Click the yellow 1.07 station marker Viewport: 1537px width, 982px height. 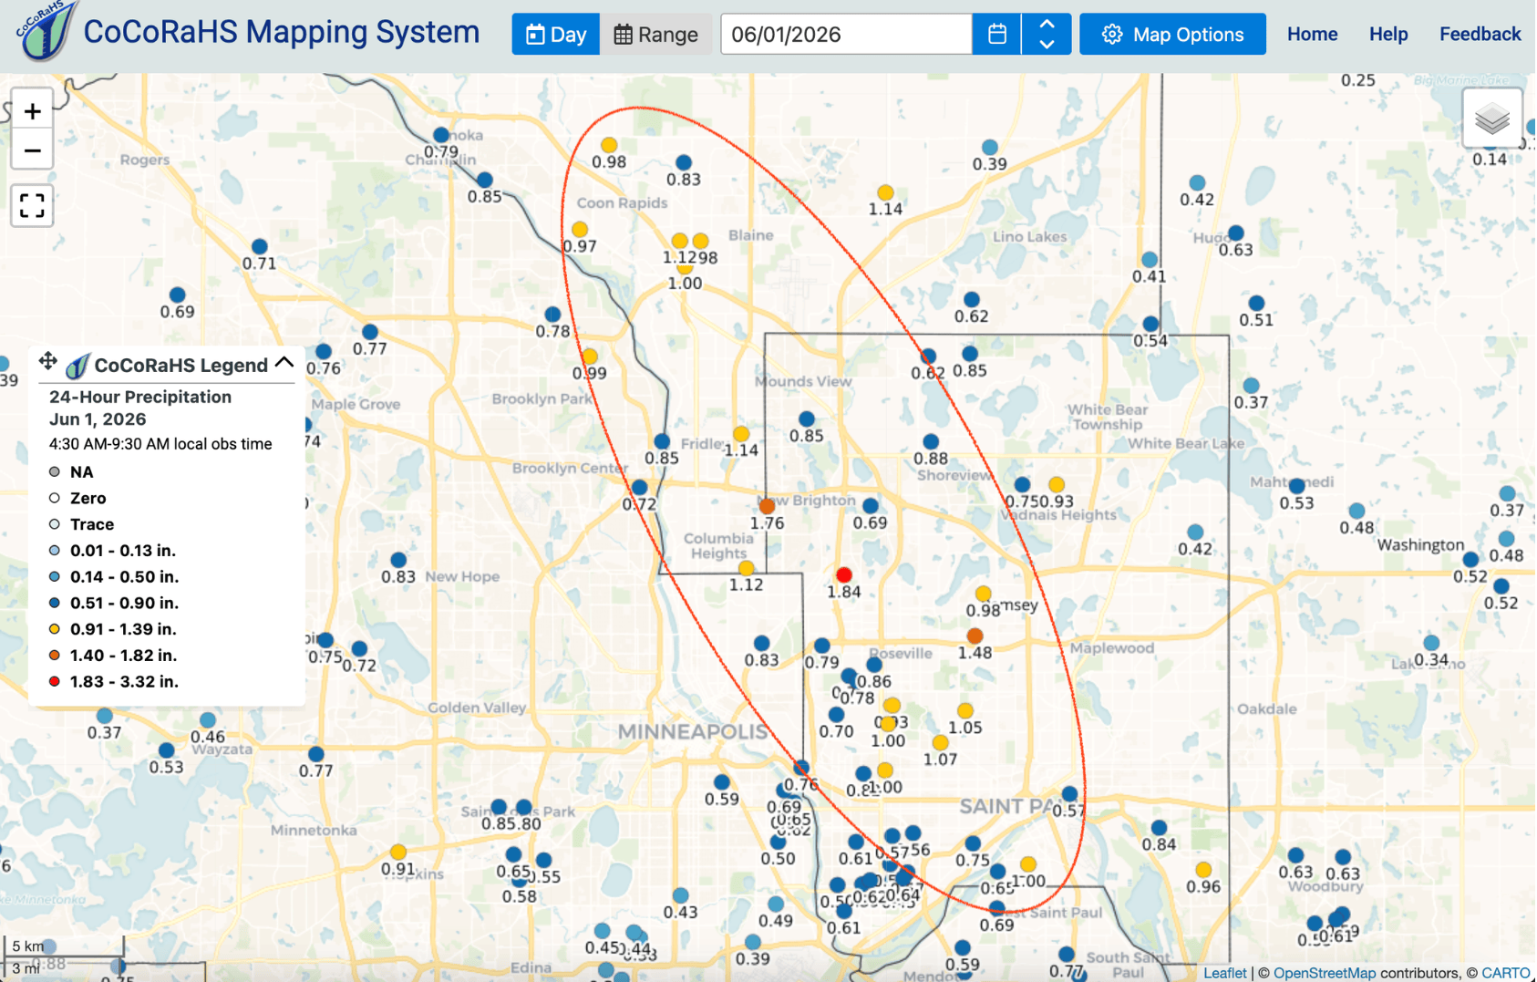pyautogui.click(x=940, y=742)
